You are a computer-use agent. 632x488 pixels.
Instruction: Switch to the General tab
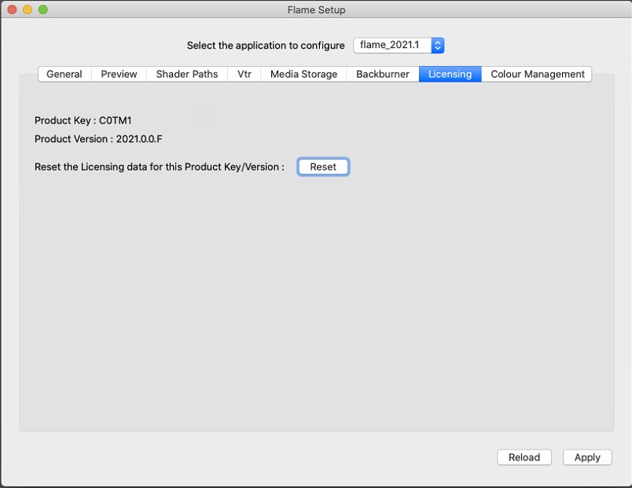tap(64, 74)
